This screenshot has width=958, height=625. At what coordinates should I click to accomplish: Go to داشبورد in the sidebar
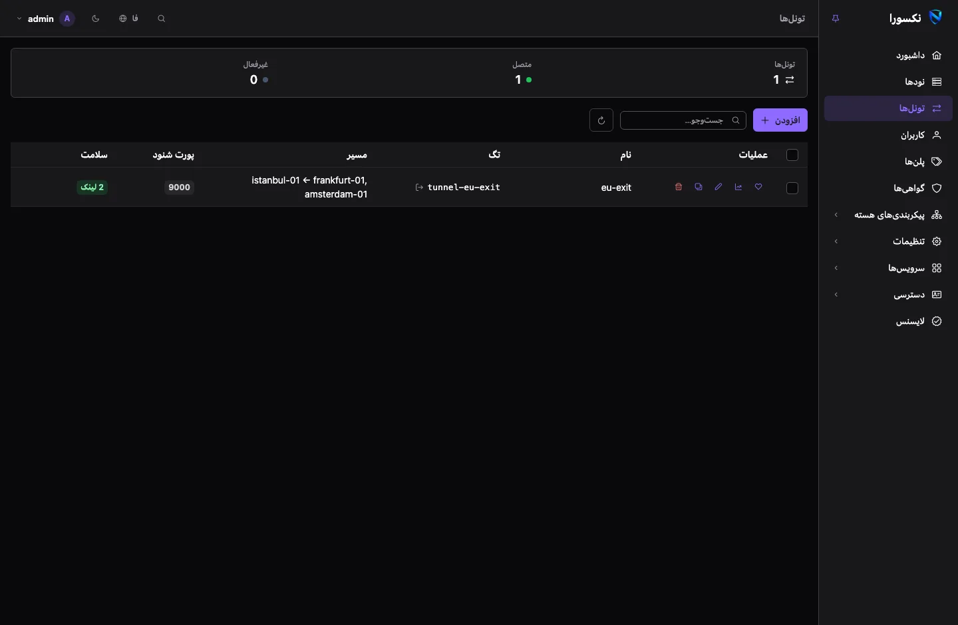tap(888, 55)
